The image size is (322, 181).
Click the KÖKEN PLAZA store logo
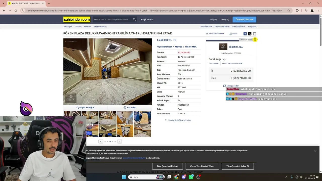pos(223,47)
